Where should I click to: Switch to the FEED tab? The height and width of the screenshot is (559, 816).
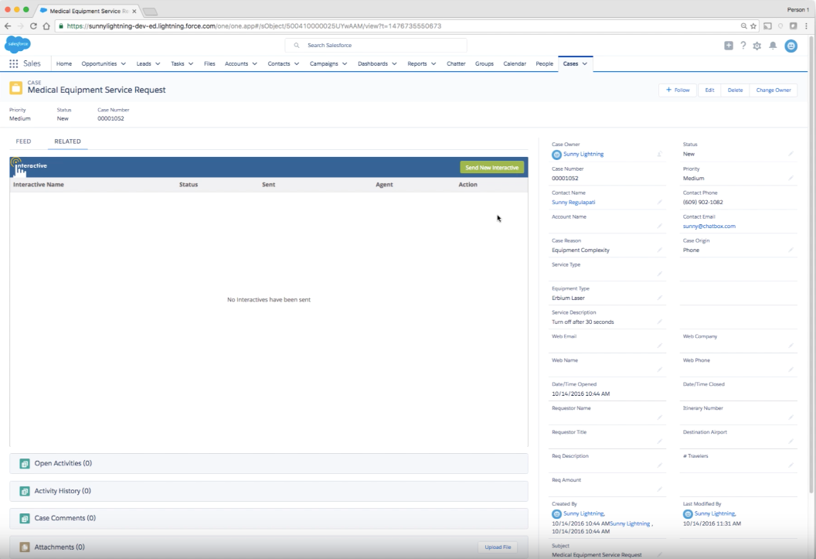[x=23, y=141]
